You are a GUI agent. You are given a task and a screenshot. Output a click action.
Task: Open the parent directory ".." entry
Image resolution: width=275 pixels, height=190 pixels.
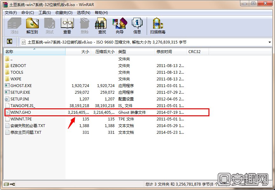[11, 59]
